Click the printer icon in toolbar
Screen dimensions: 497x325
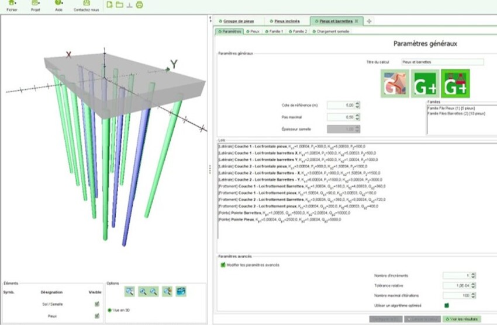coord(139,5)
